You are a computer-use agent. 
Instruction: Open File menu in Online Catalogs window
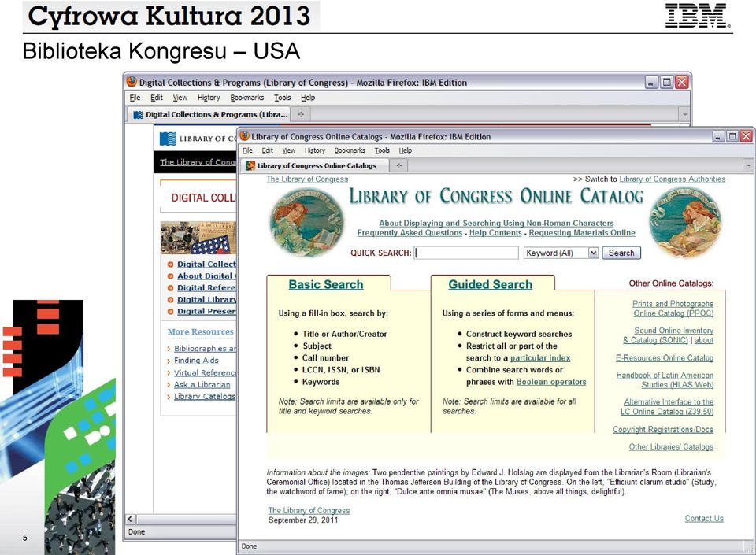coord(248,150)
